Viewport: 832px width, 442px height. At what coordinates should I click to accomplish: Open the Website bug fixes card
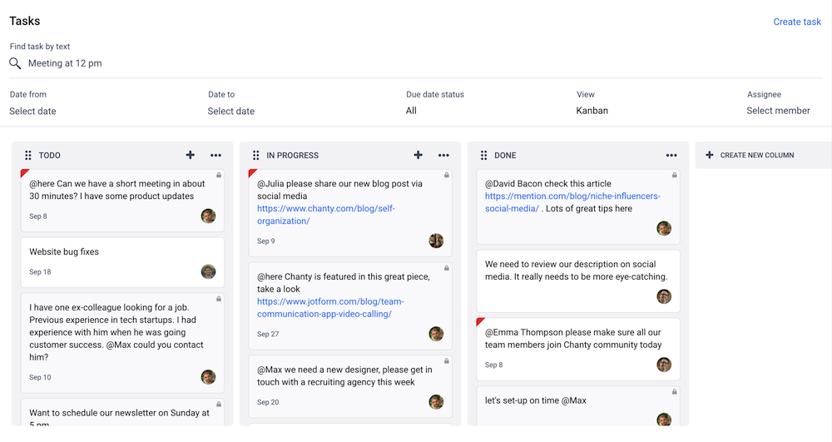click(122, 263)
